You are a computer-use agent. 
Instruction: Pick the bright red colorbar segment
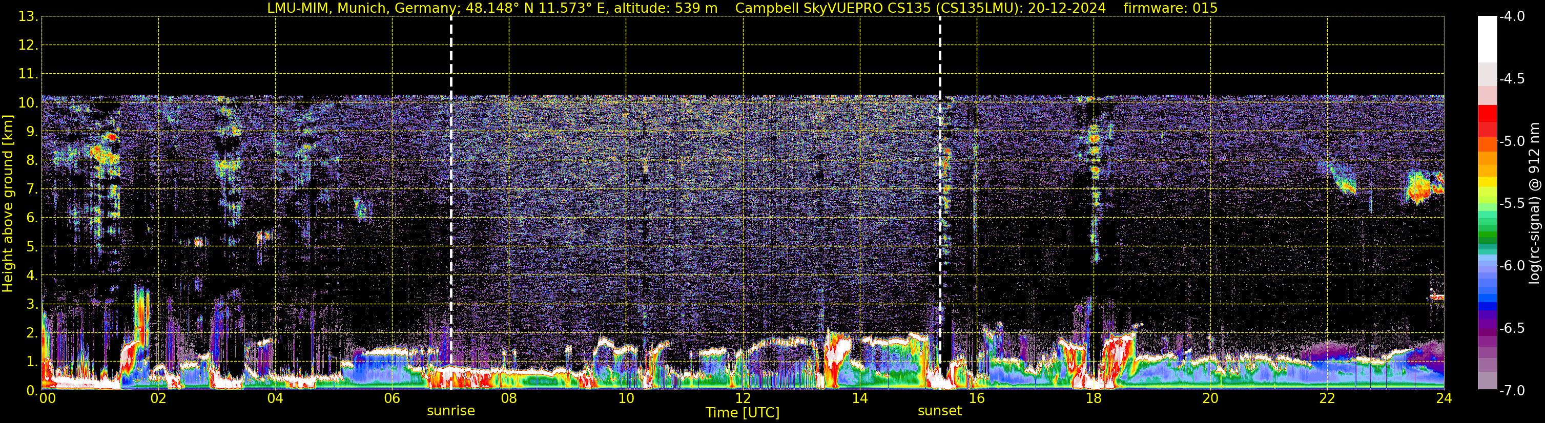1487,113
